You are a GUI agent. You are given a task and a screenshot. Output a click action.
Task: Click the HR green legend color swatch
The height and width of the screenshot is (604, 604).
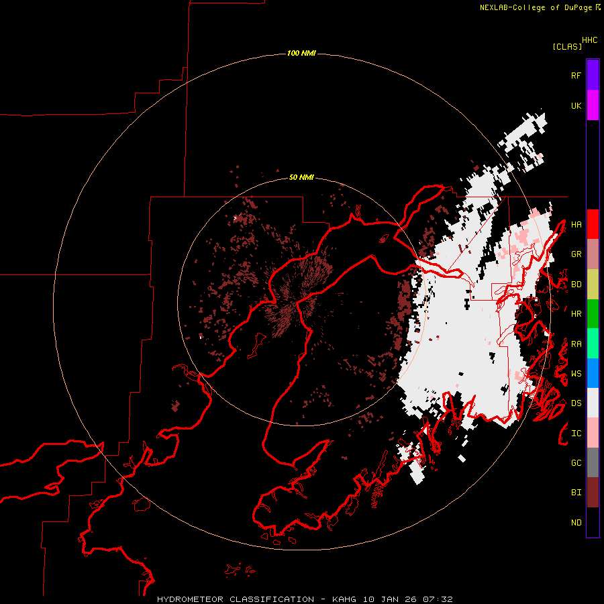tap(593, 314)
